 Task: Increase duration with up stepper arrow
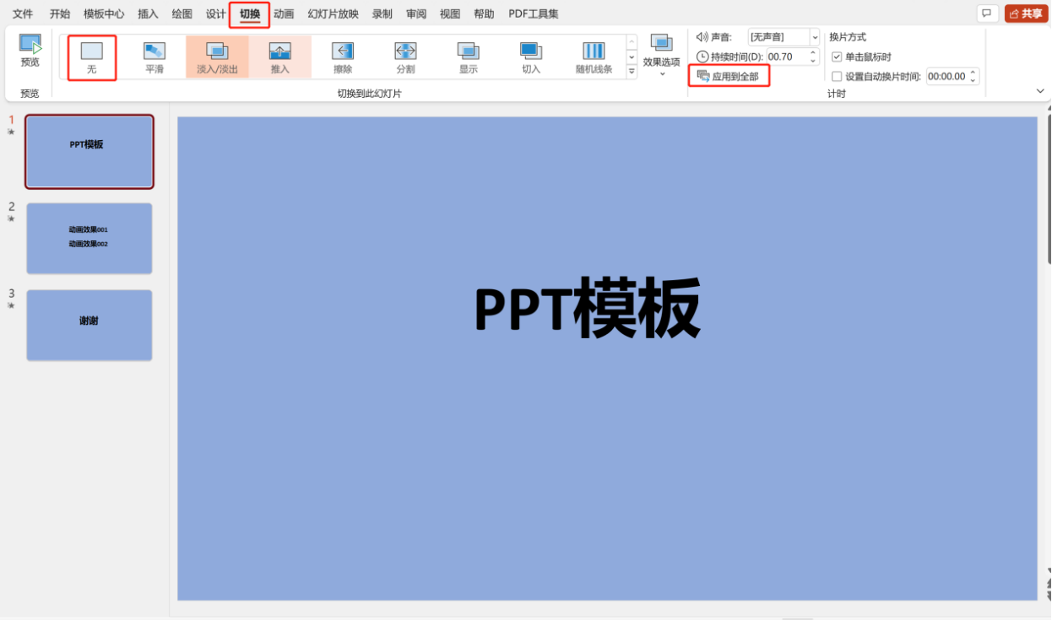[814, 52]
